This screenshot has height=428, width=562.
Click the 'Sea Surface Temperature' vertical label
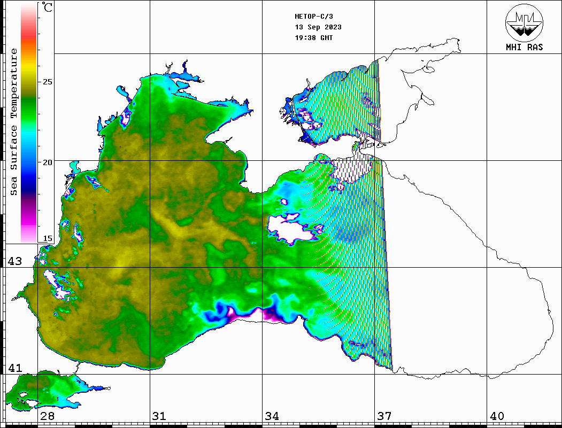[x=13, y=122]
